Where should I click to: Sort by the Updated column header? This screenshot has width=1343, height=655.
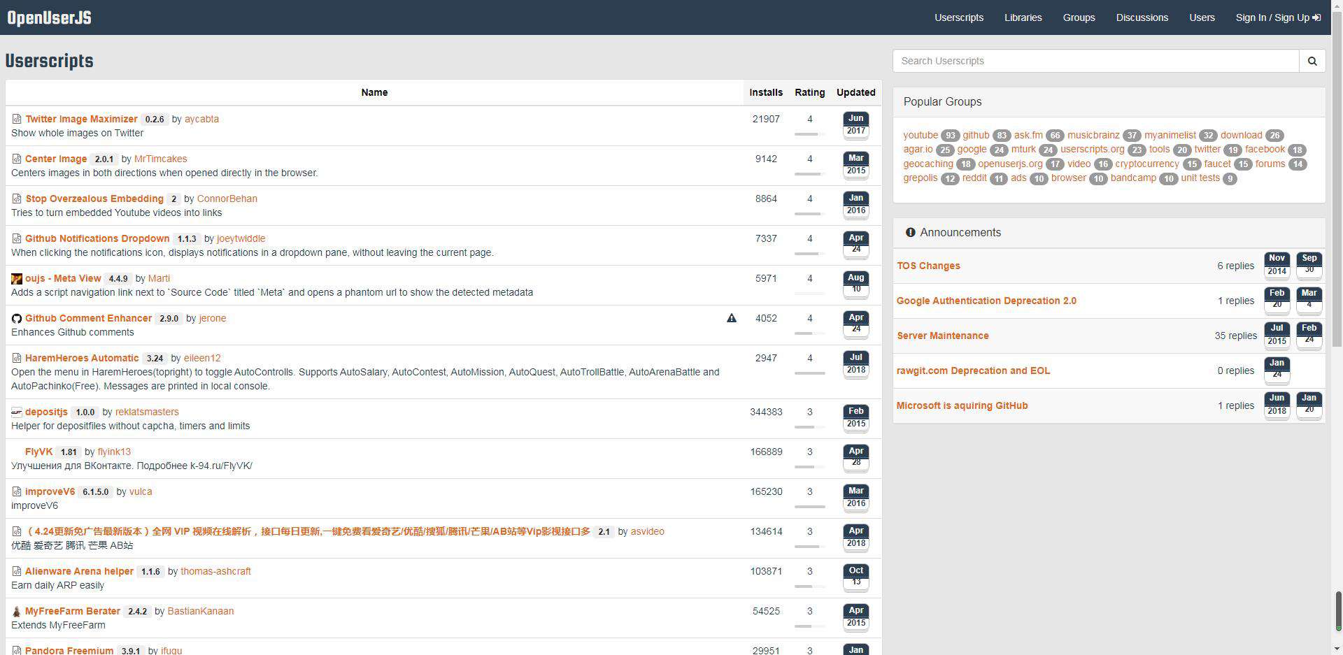(x=856, y=92)
